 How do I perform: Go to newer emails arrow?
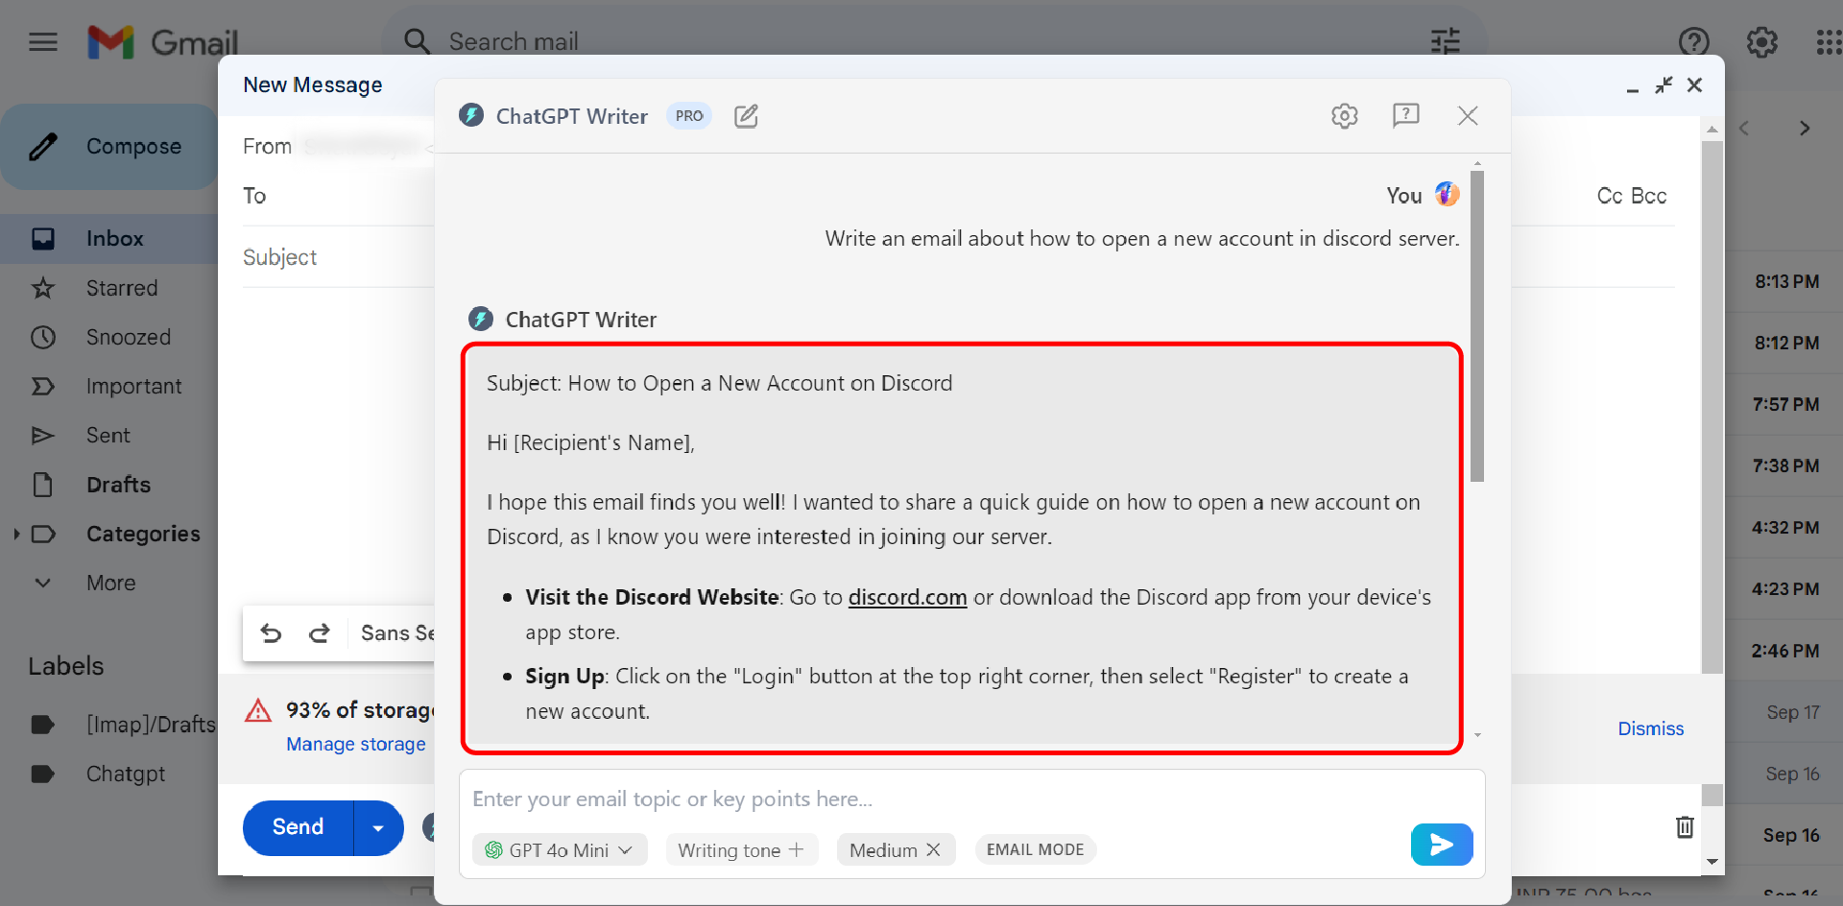pyautogui.click(x=1744, y=129)
